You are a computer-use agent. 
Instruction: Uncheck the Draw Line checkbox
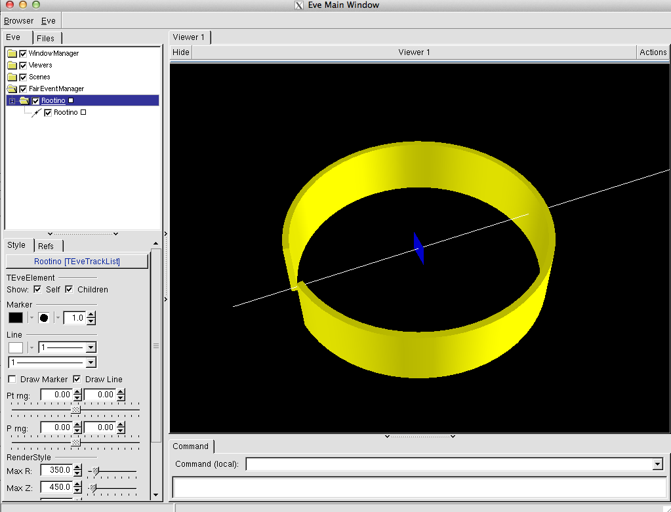click(77, 380)
